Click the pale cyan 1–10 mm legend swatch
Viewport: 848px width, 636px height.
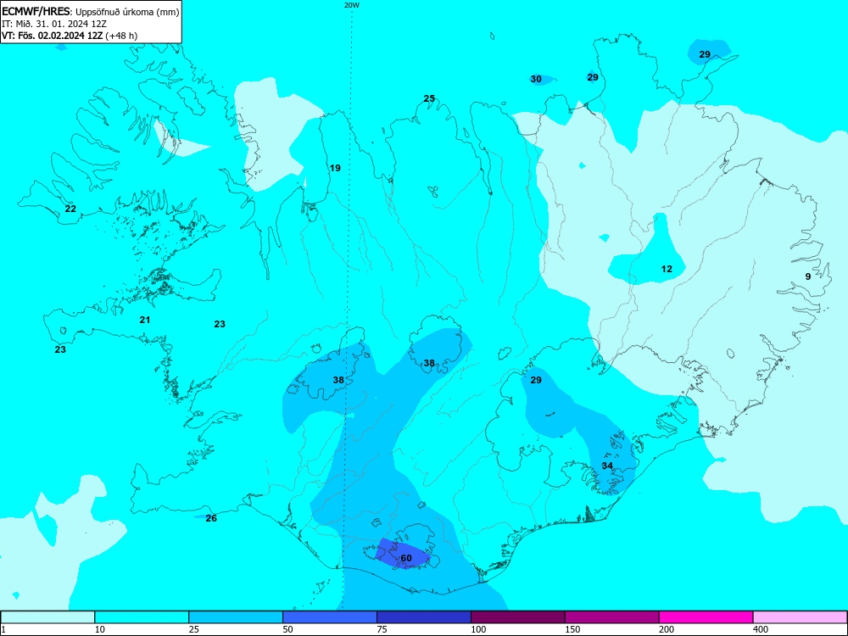47,617
